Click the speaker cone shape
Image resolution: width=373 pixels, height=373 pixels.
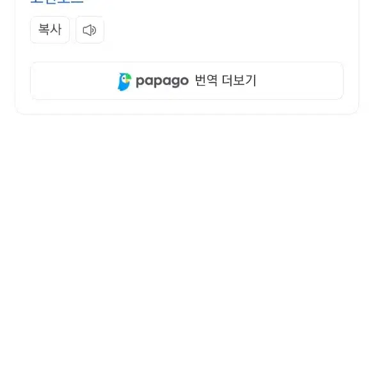point(87,30)
